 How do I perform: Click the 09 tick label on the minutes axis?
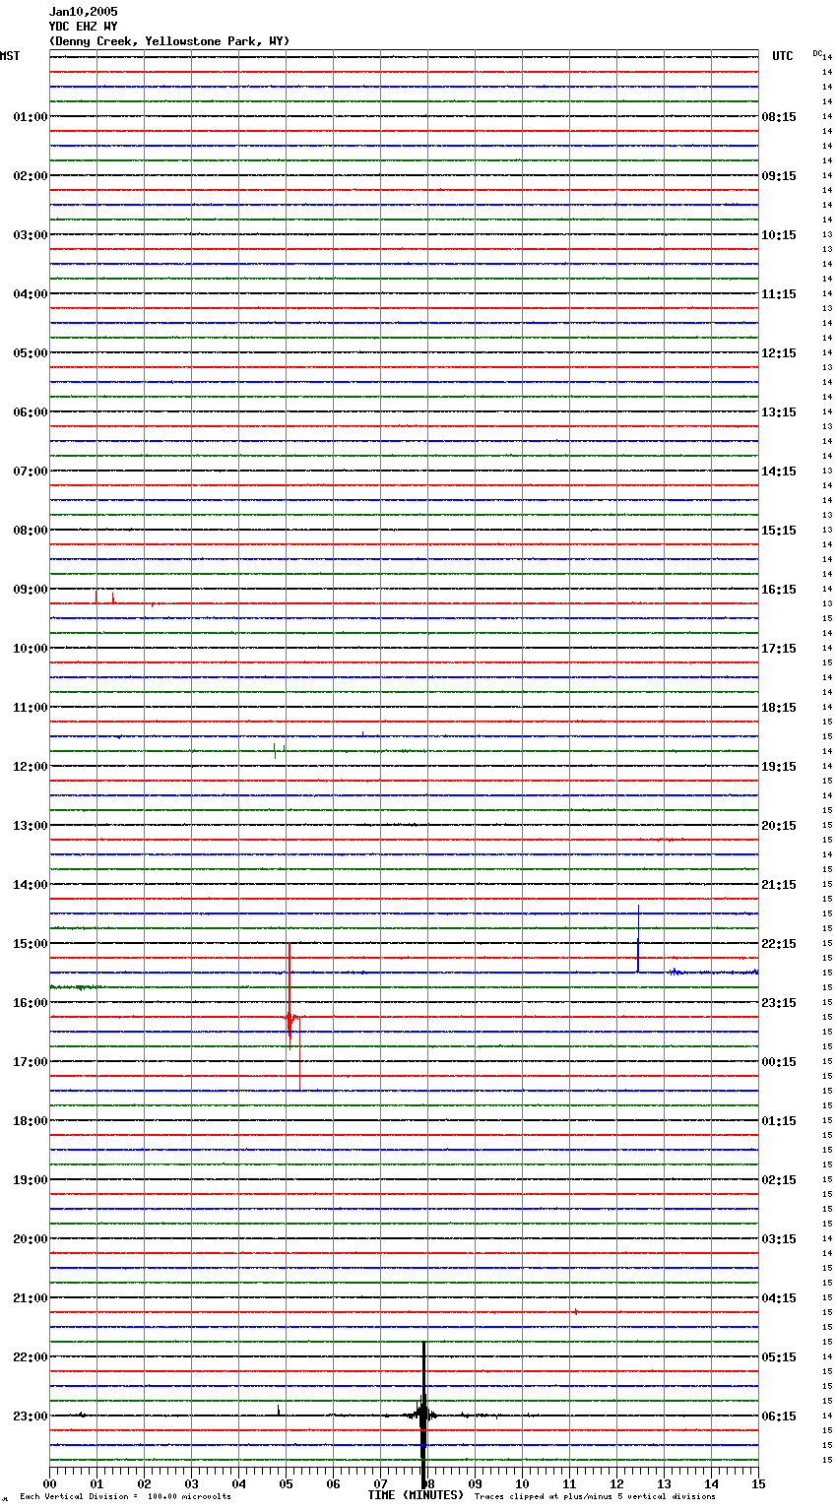pyautogui.click(x=475, y=1484)
